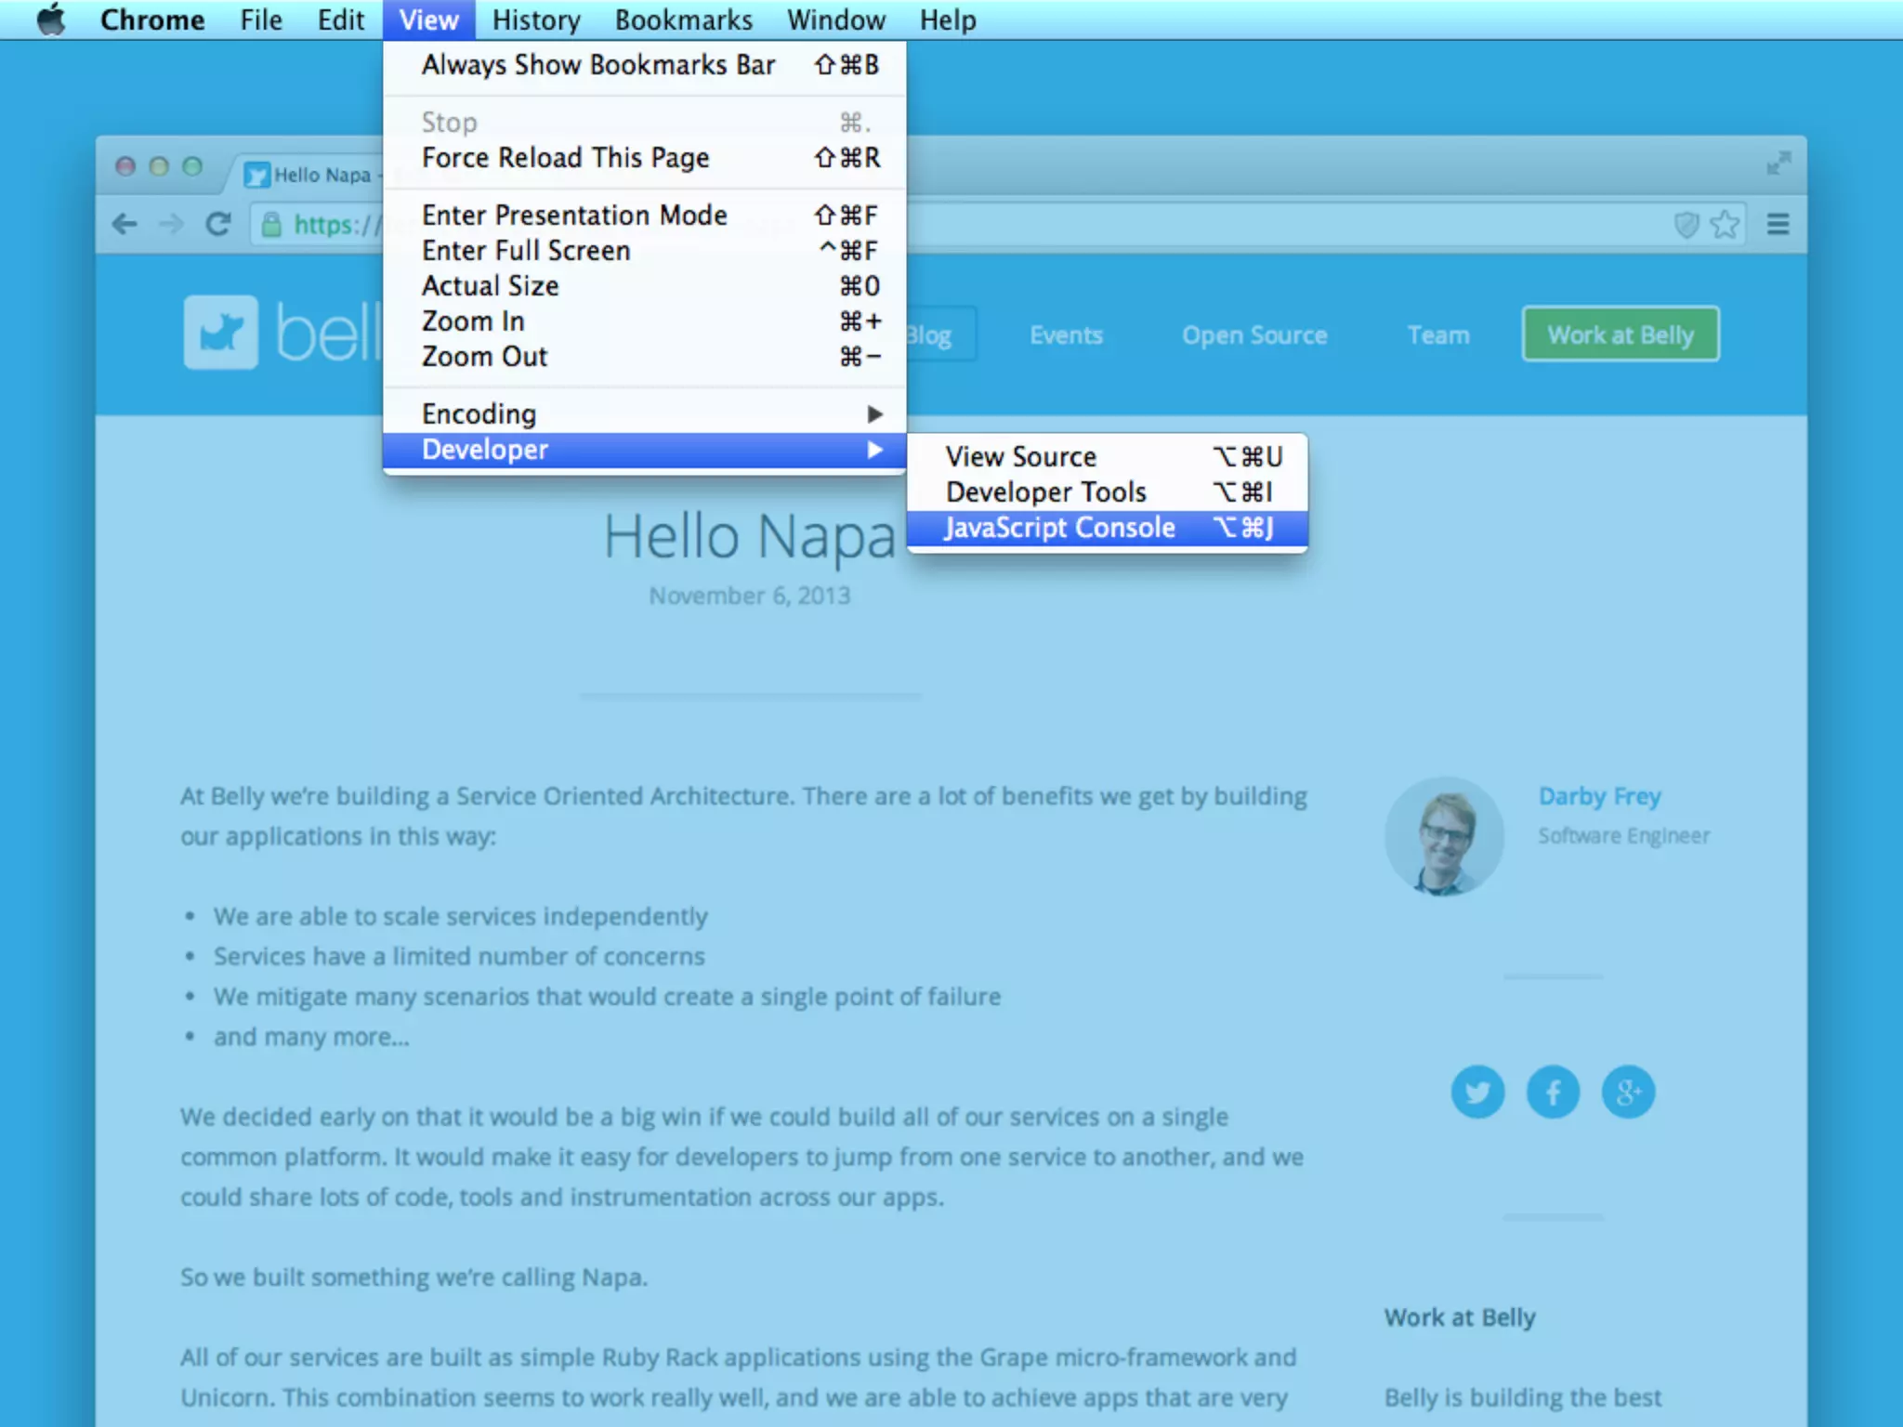Open Chrome's hamburger menu
This screenshot has height=1427, width=1903.
tap(1778, 224)
